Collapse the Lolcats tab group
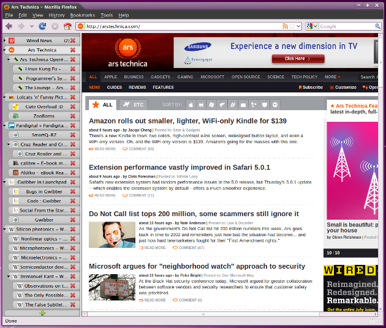 tap(4, 97)
